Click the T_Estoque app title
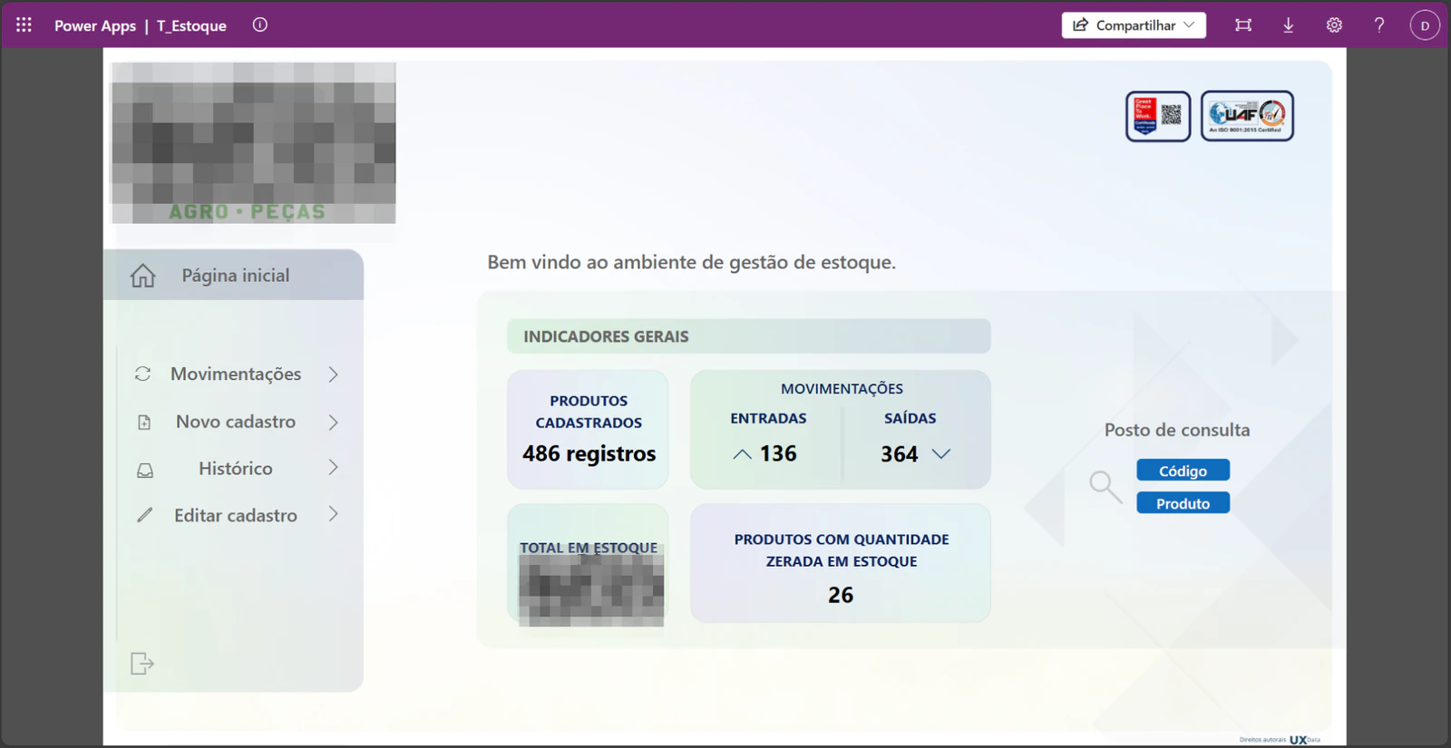Image resolution: width=1451 pixels, height=748 pixels. 191,25
